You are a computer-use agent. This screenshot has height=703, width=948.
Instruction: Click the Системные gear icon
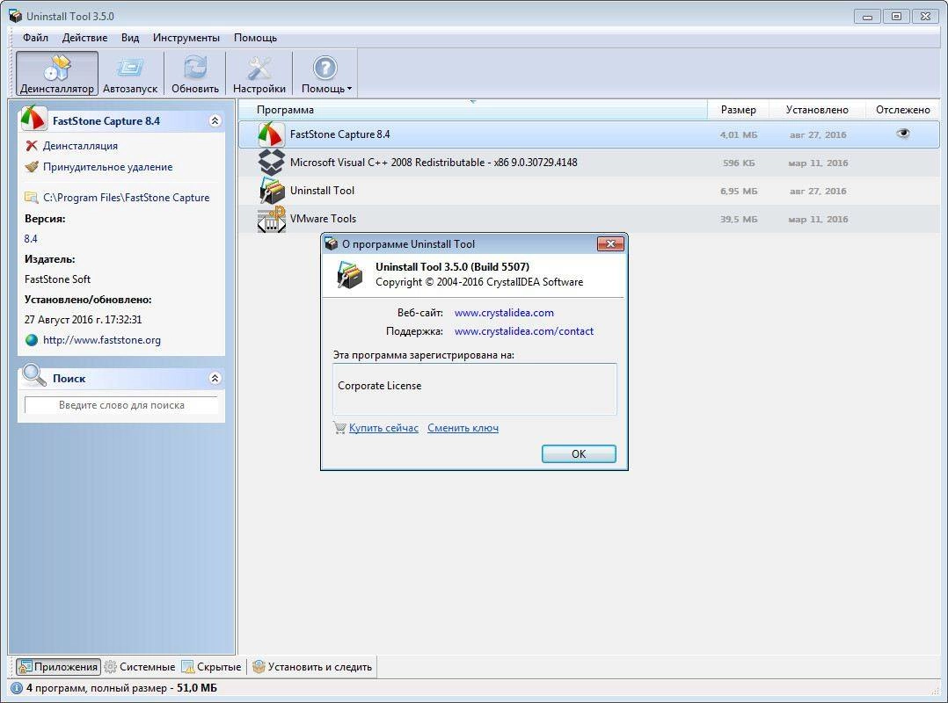110,667
